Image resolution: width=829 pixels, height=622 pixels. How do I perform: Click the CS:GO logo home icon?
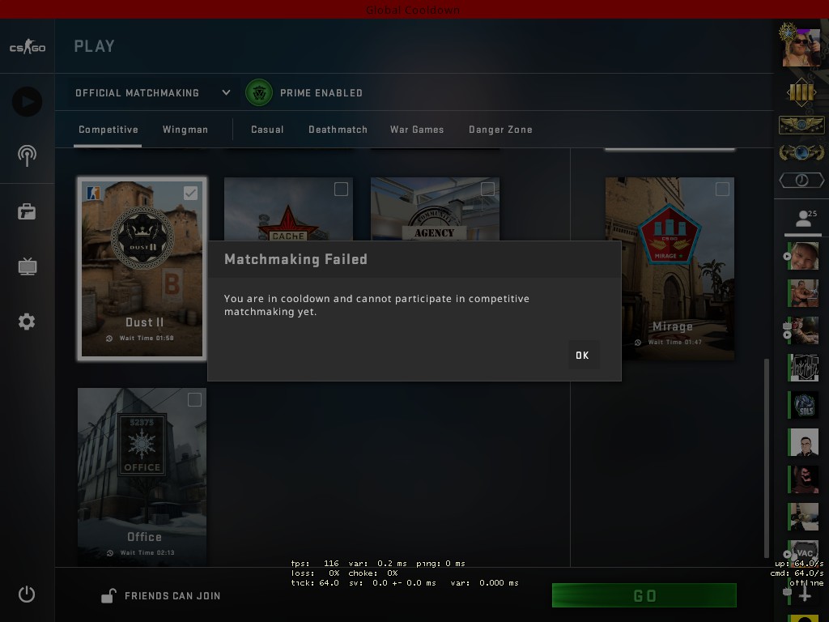tap(28, 46)
